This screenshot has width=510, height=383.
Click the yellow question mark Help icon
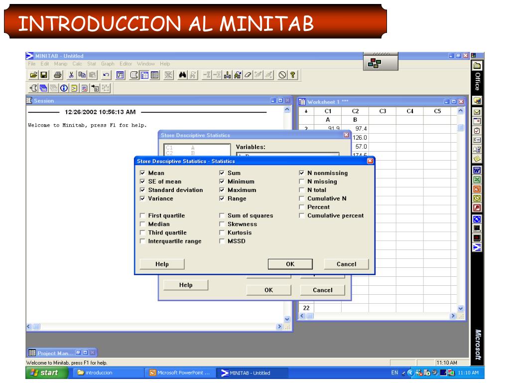(x=293, y=75)
